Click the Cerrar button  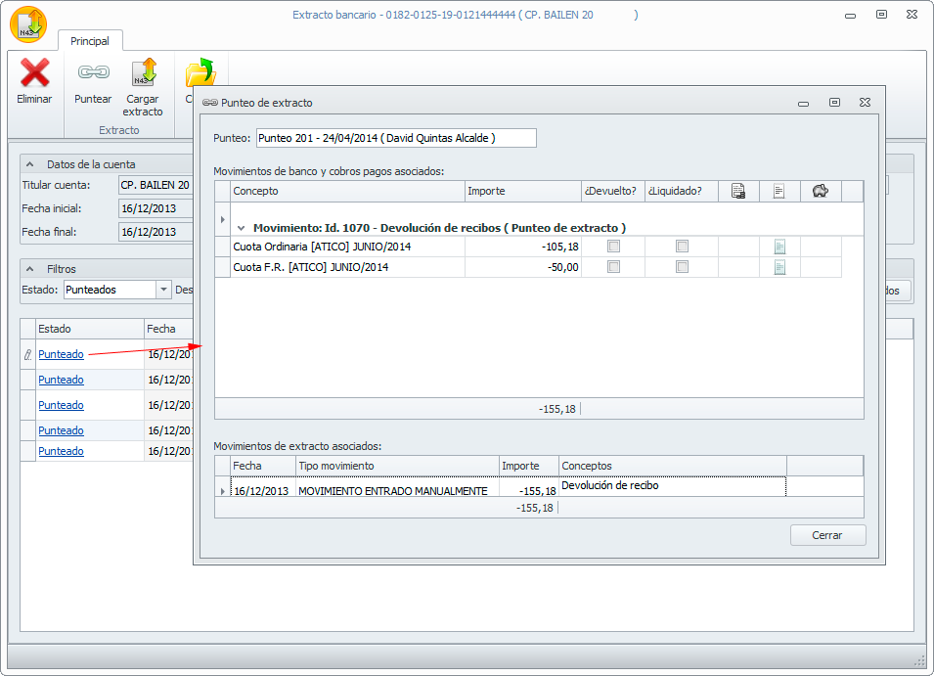tap(827, 535)
